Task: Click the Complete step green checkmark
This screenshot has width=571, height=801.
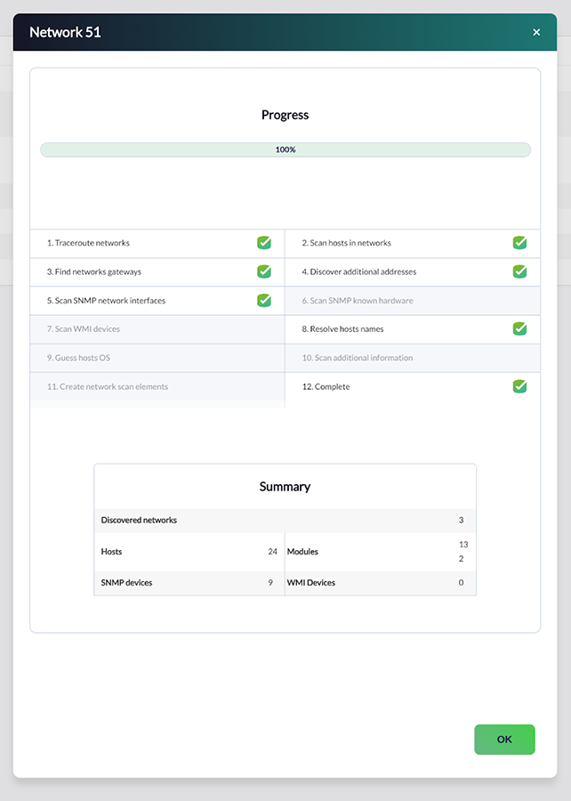Action: (519, 386)
